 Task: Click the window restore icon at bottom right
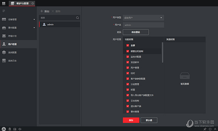point(210,129)
